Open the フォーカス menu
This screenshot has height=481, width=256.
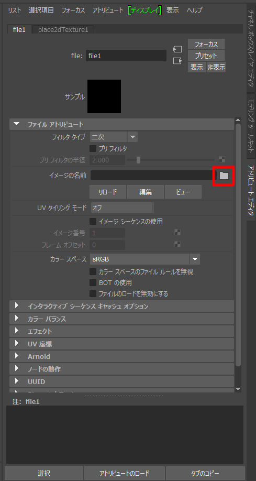73,10
